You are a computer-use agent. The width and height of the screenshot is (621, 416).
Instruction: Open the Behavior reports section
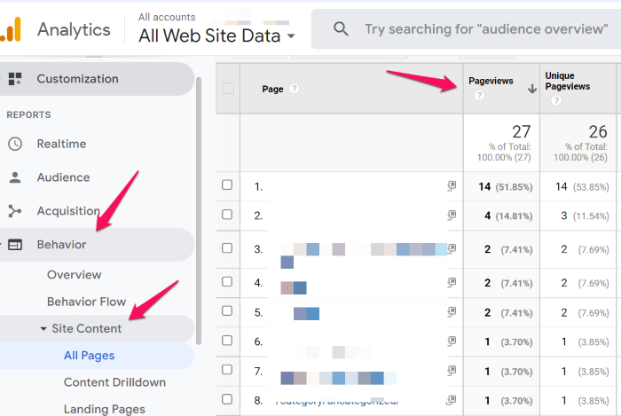click(x=97, y=245)
